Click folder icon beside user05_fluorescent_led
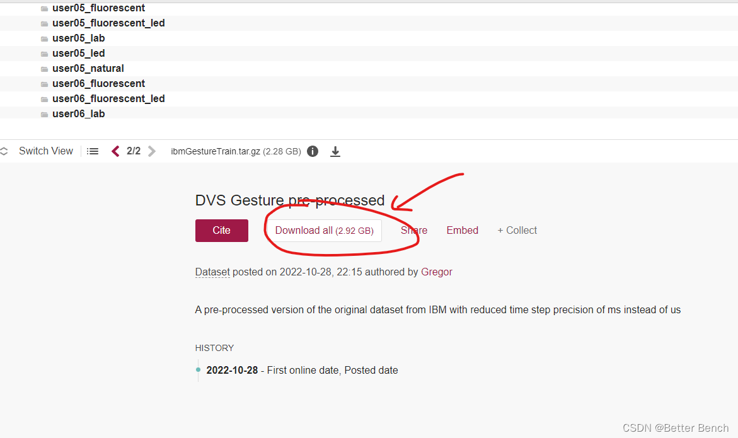738x438 pixels. tap(44, 24)
